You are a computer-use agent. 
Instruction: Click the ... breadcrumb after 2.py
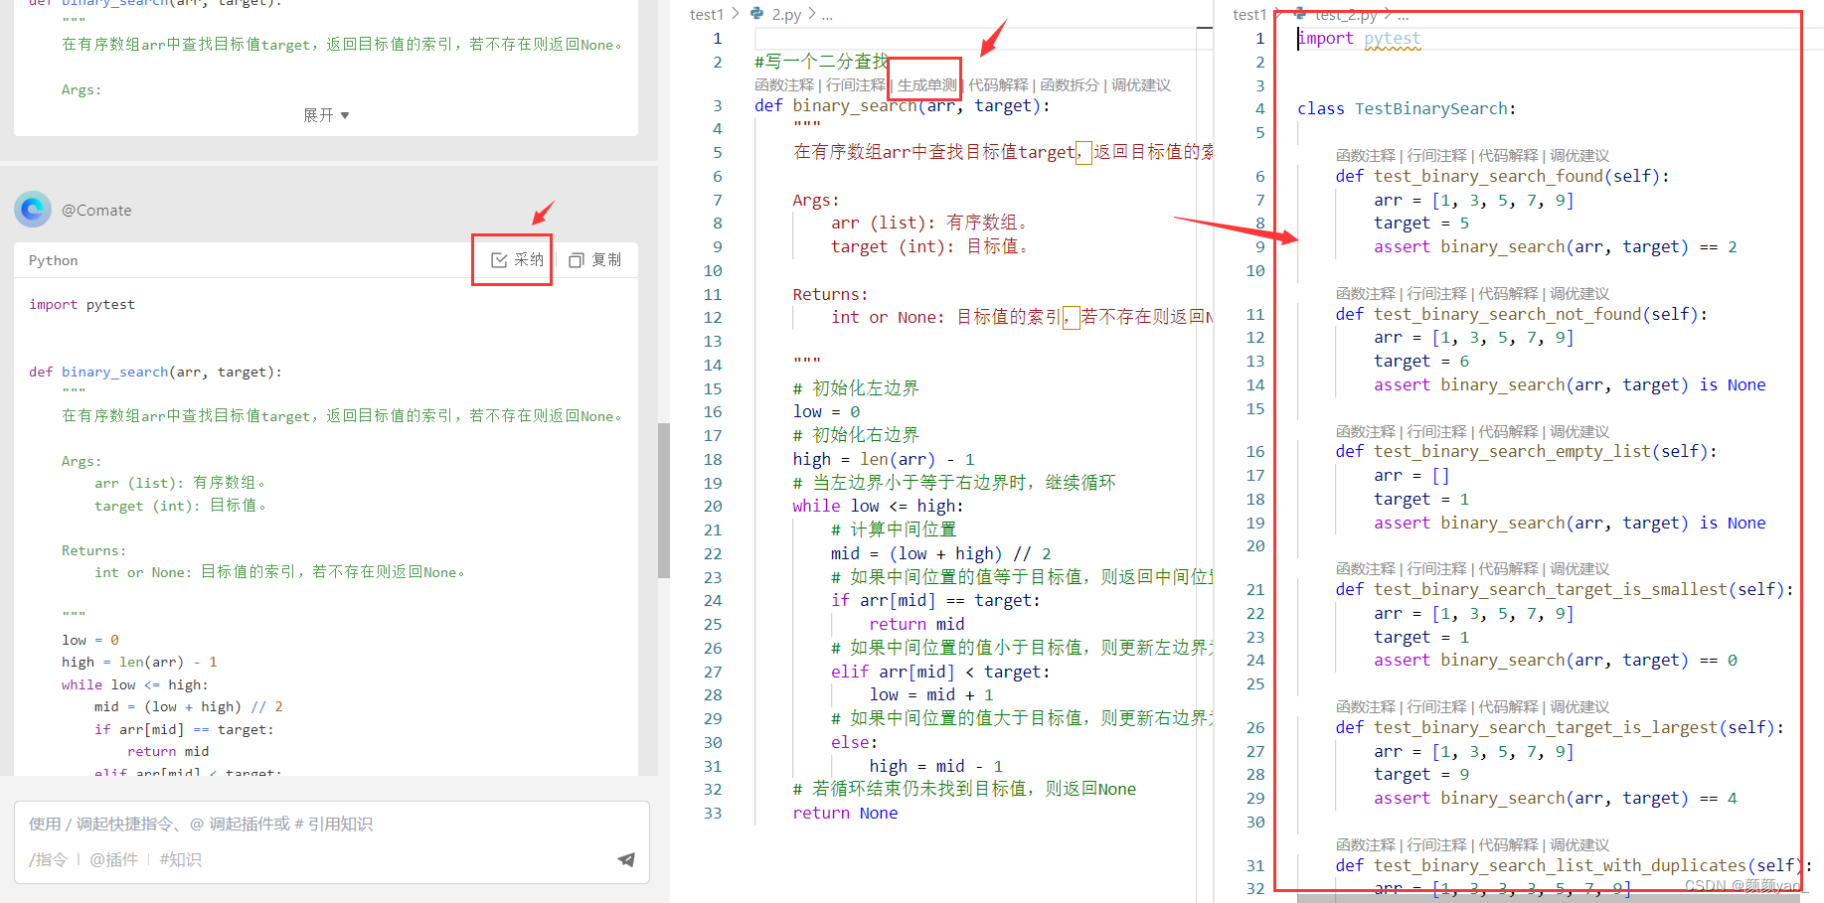coord(827,14)
